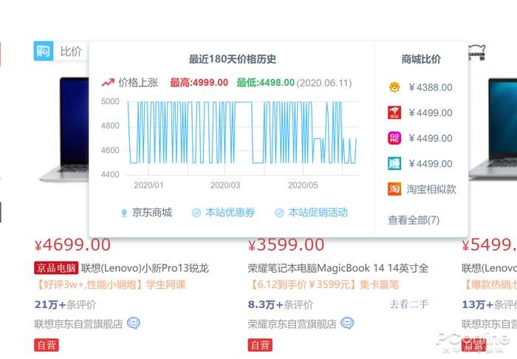The image size is (517, 359).
Task: Click 自营 badge under the Lenovo Pro13 listing
Action: [x=47, y=345]
